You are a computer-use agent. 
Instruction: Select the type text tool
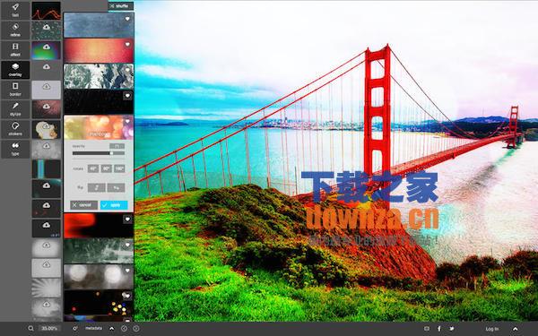[x=15, y=149]
